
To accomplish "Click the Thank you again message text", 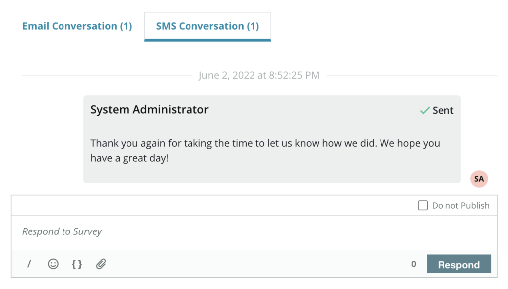I will [265, 143].
